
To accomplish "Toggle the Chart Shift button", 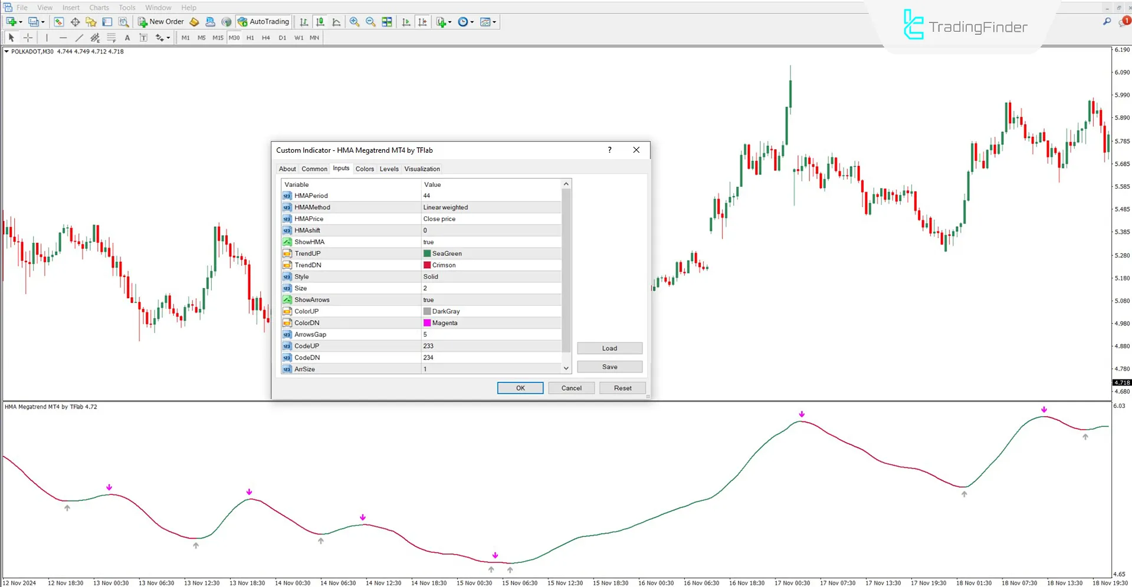I will [422, 22].
